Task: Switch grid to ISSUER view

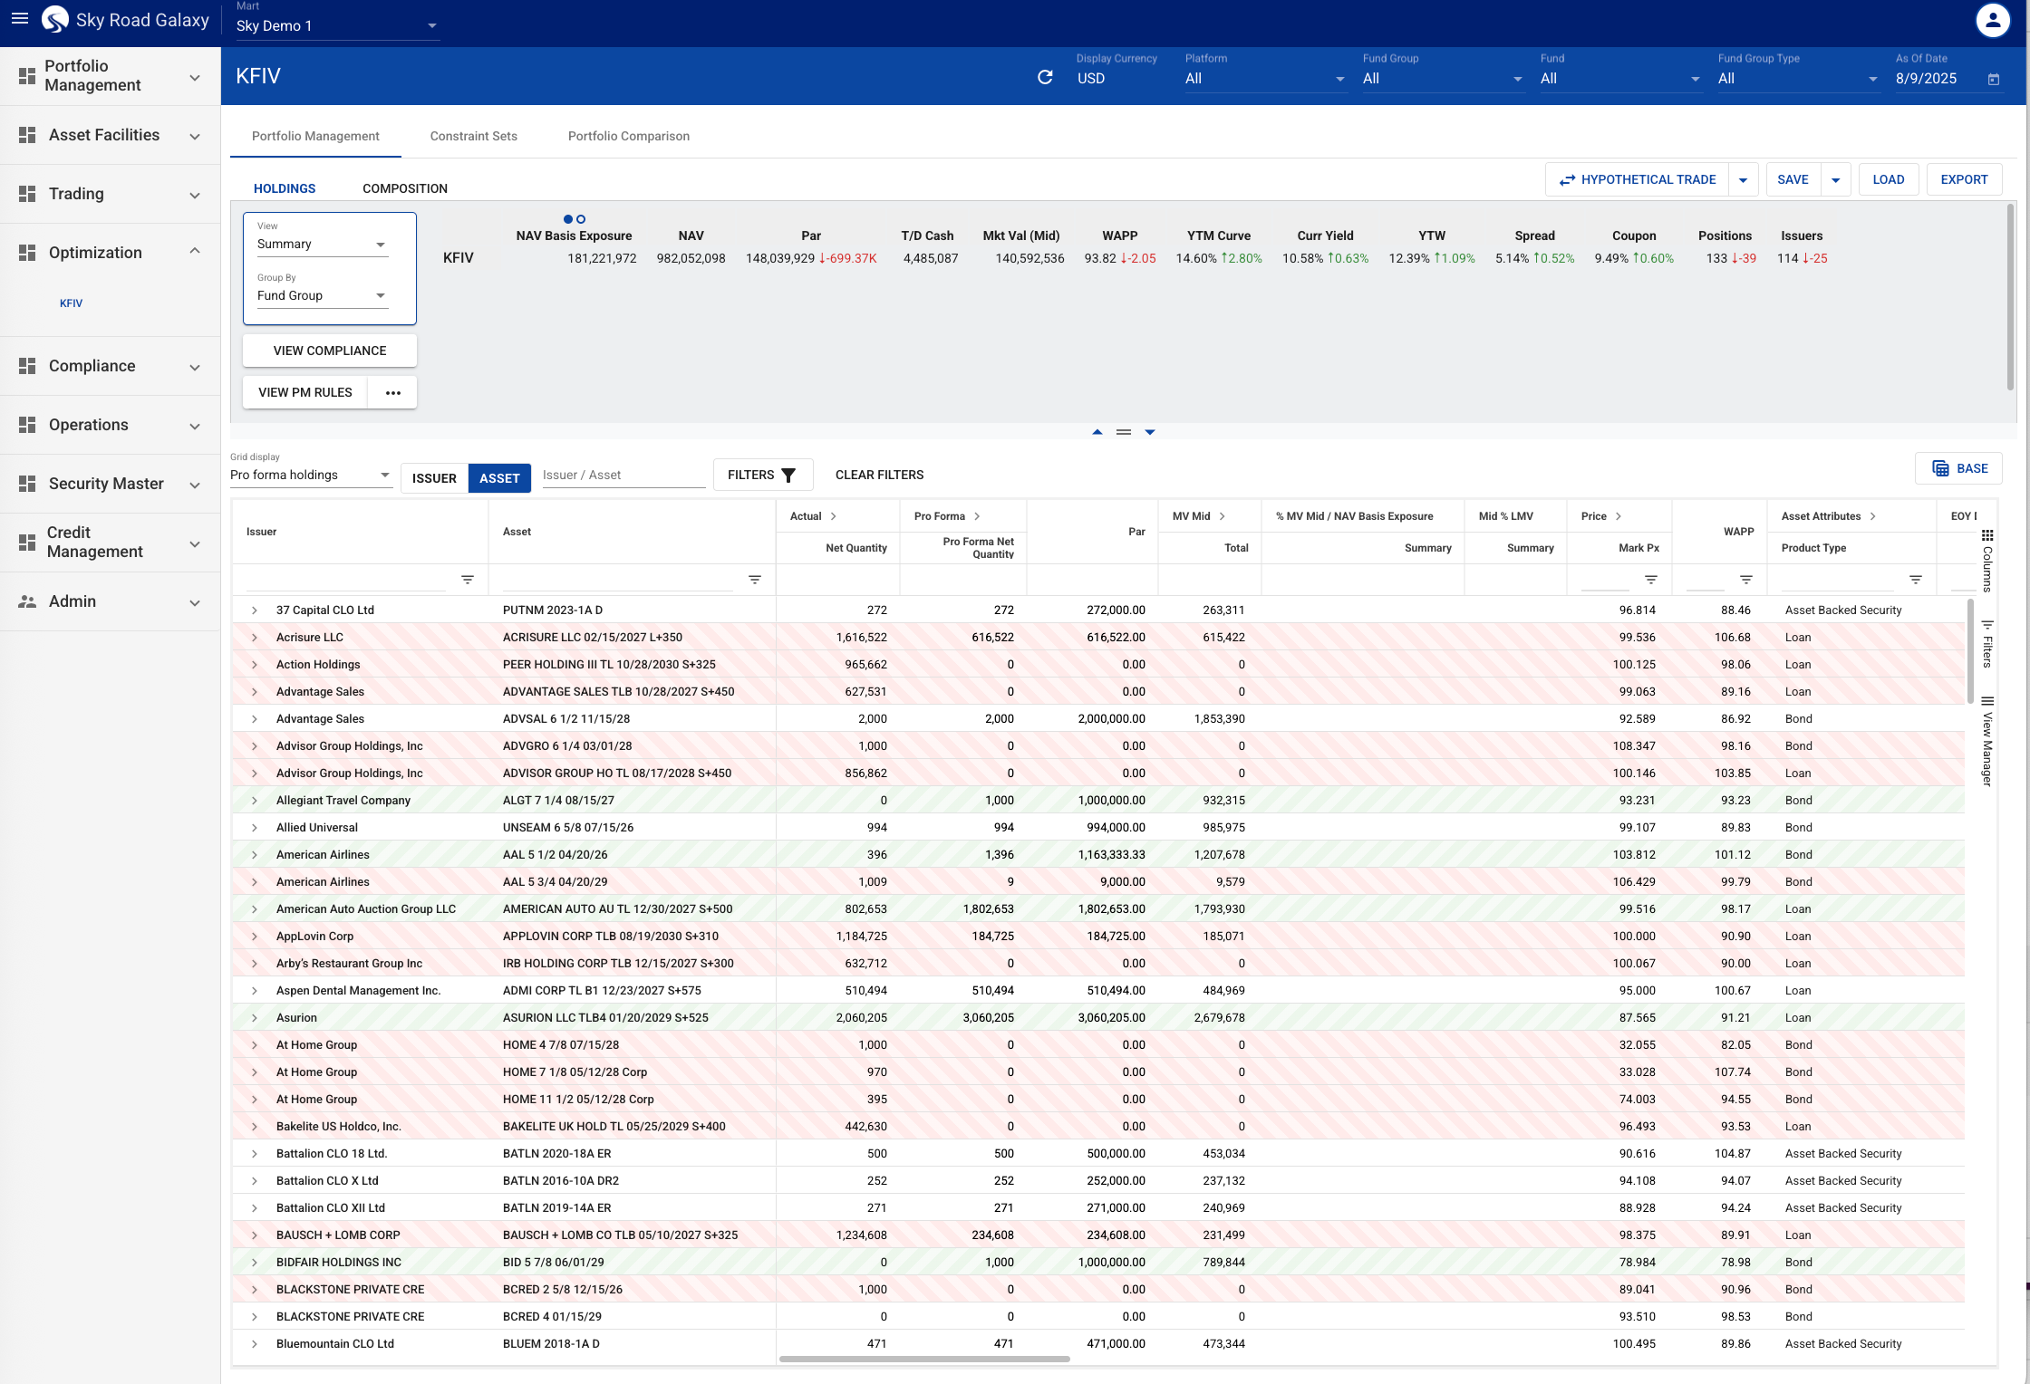Action: pos(434,477)
